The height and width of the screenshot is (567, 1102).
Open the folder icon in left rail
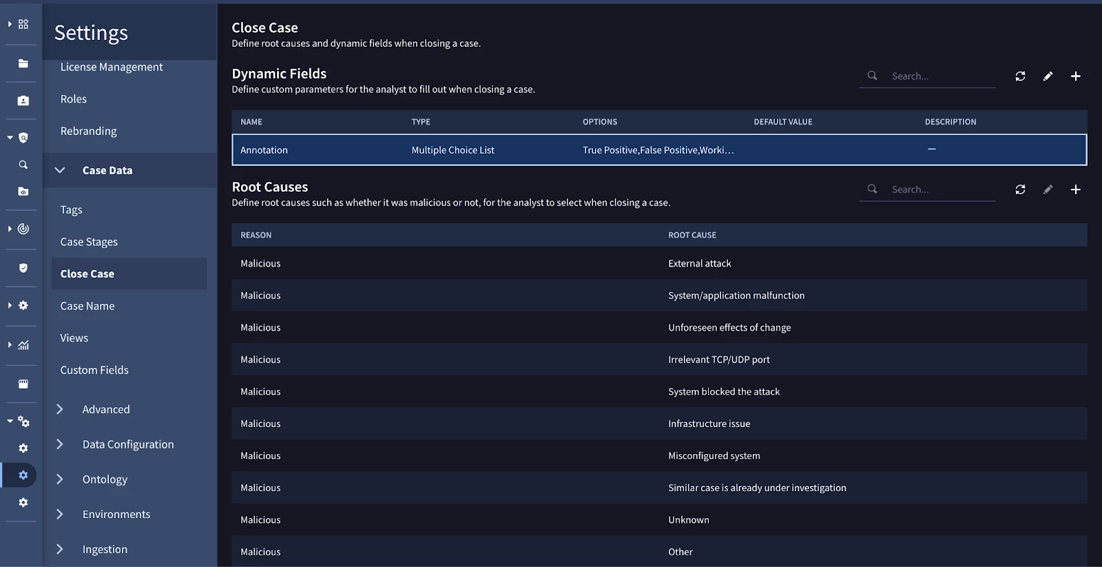coord(23,63)
